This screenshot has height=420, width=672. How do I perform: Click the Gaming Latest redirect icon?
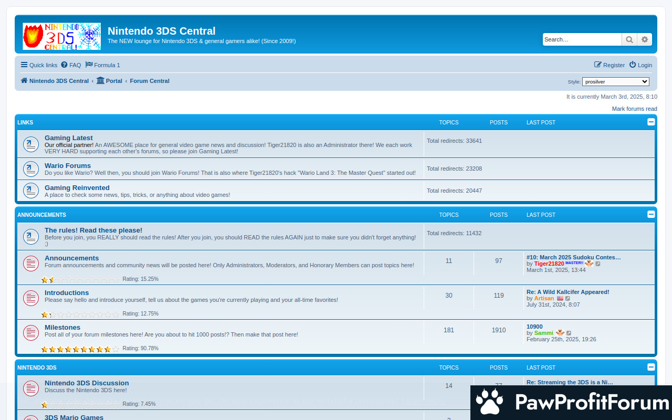pyautogui.click(x=31, y=144)
